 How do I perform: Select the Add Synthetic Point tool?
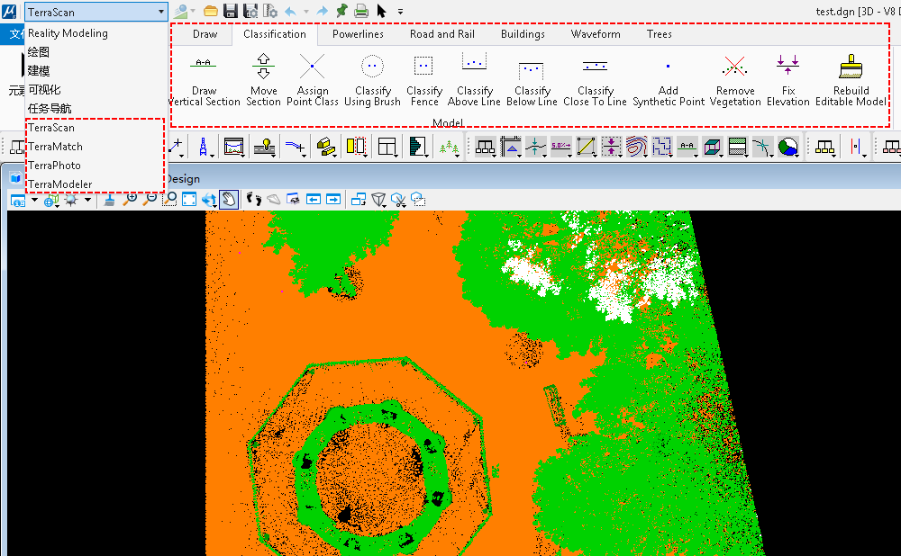click(668, 79)
